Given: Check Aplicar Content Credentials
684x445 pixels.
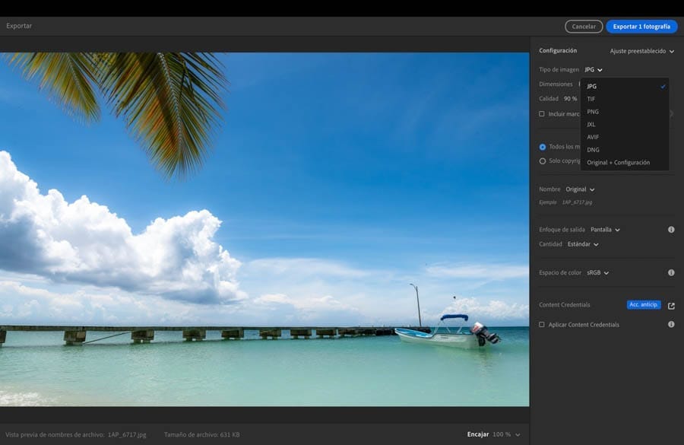Looking at the screenshot, I should pos(542,325).
